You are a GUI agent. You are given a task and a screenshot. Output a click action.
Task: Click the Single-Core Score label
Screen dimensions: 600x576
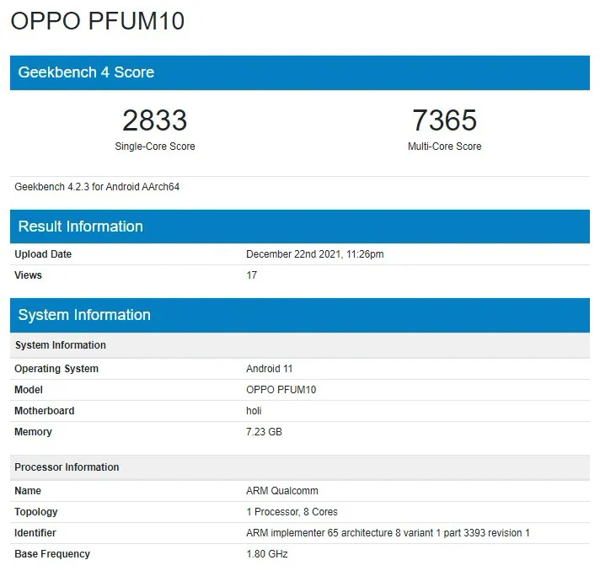tap(154, 147)
